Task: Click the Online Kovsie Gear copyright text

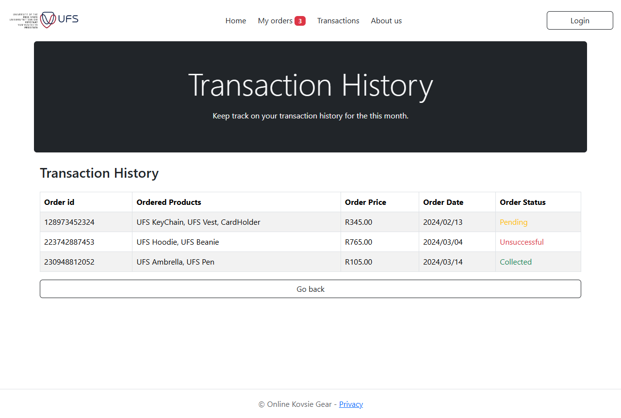Action: point(295,404)
